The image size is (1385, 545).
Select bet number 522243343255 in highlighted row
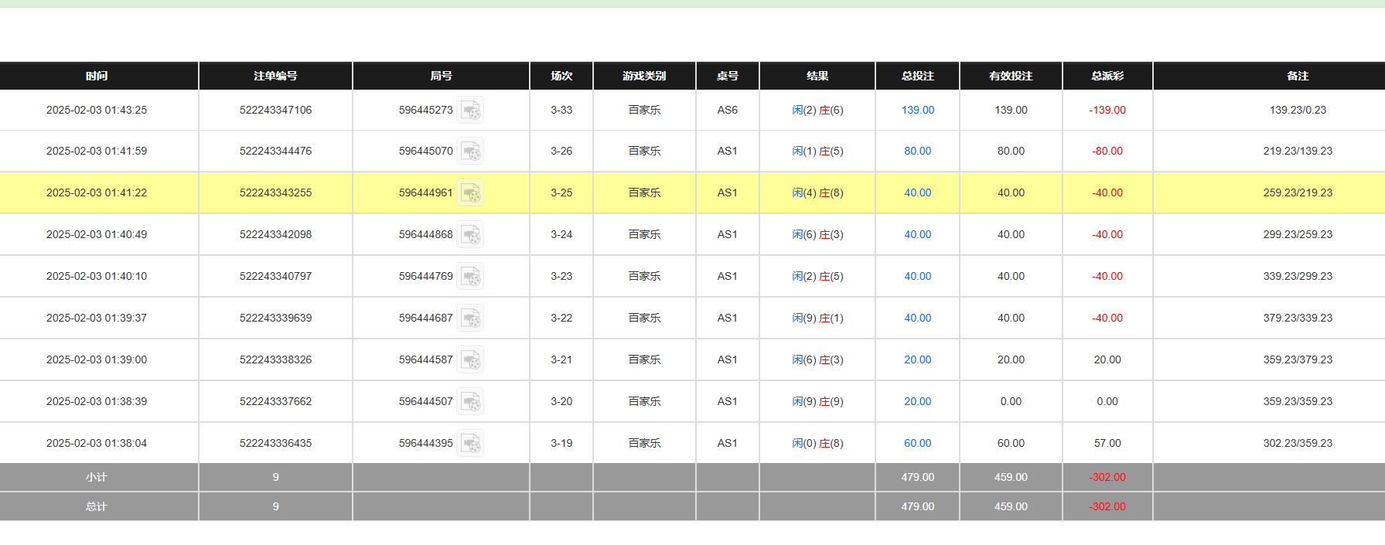(275, 193)
